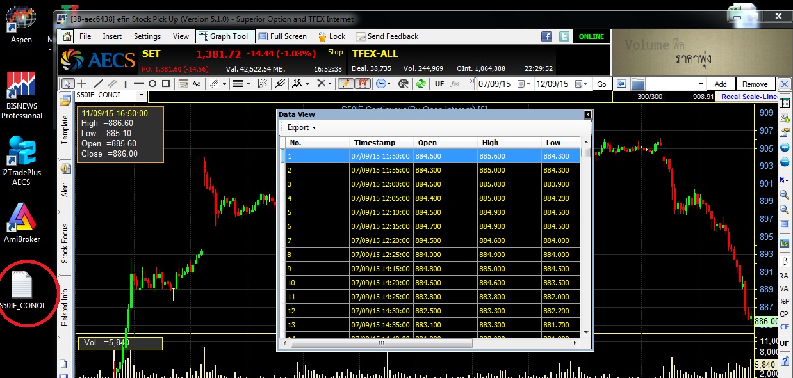Screen dimensions: 793x378
Task: Click the Graph Tool button
Action: point(225,36)
